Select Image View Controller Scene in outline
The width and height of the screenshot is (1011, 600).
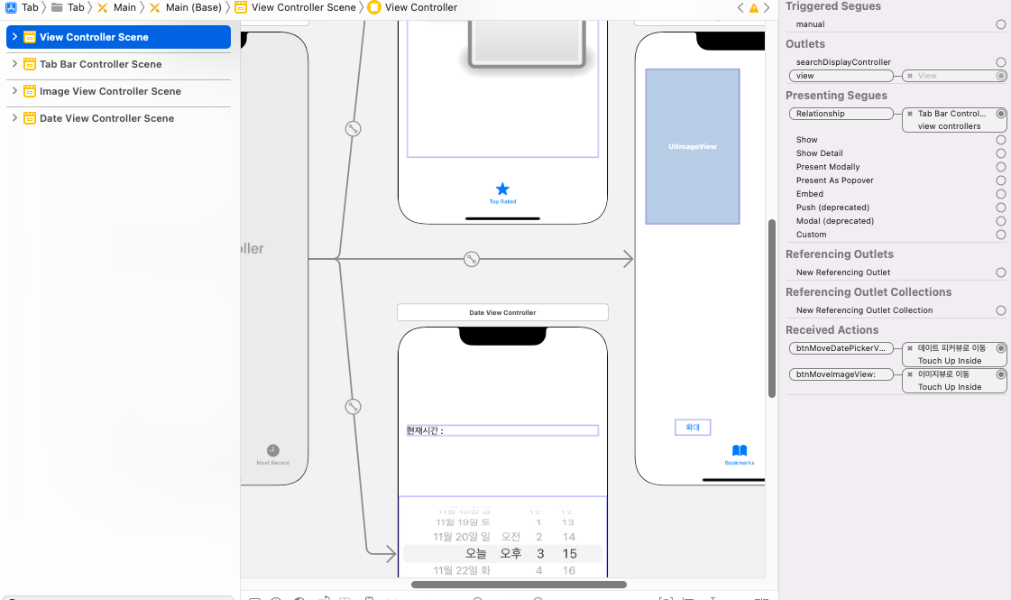click(x=110, y=91)
